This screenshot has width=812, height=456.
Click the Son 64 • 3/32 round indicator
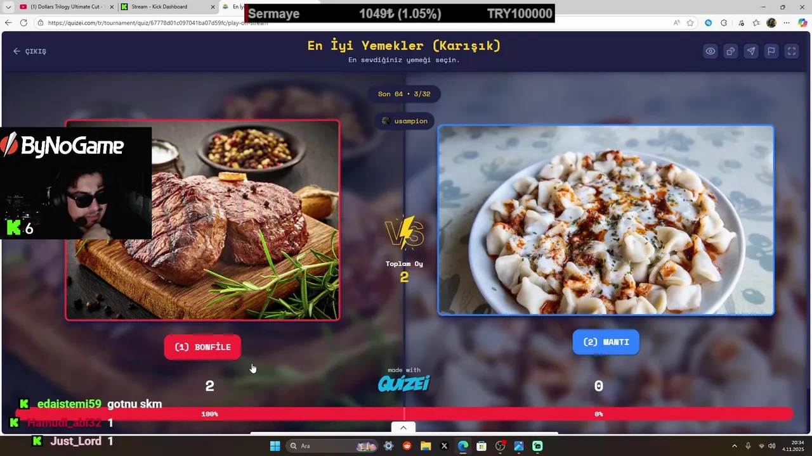(404, 94)
